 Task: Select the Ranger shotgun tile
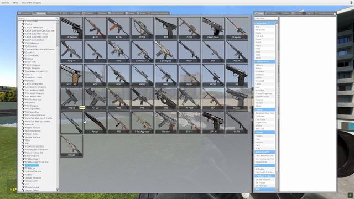pos(95,122)
